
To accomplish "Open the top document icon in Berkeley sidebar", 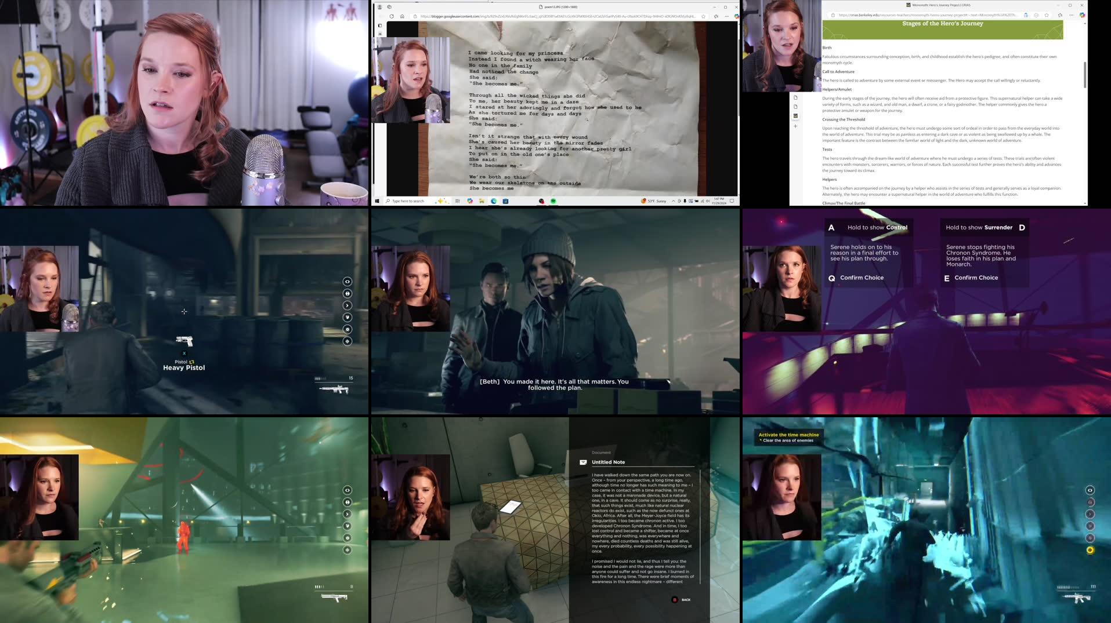I will pyautogui.click(x=795, y=97).
